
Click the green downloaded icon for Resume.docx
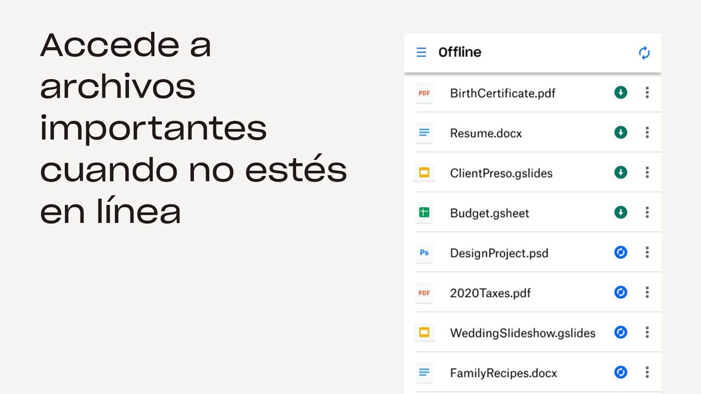click(620, 132)
